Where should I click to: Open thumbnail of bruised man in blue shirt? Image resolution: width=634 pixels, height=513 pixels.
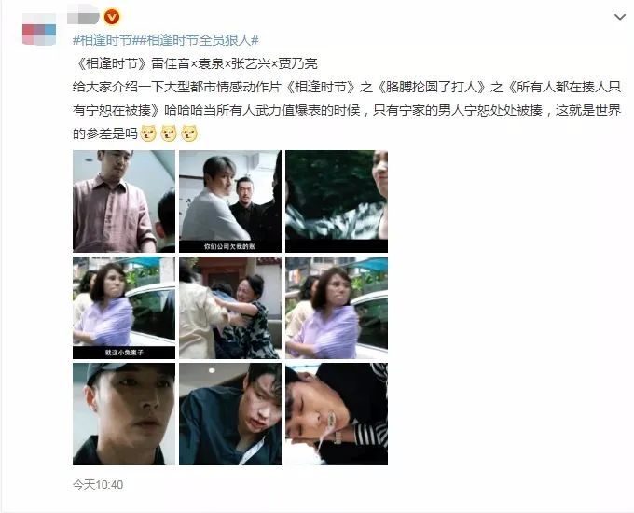click(230, 414)
